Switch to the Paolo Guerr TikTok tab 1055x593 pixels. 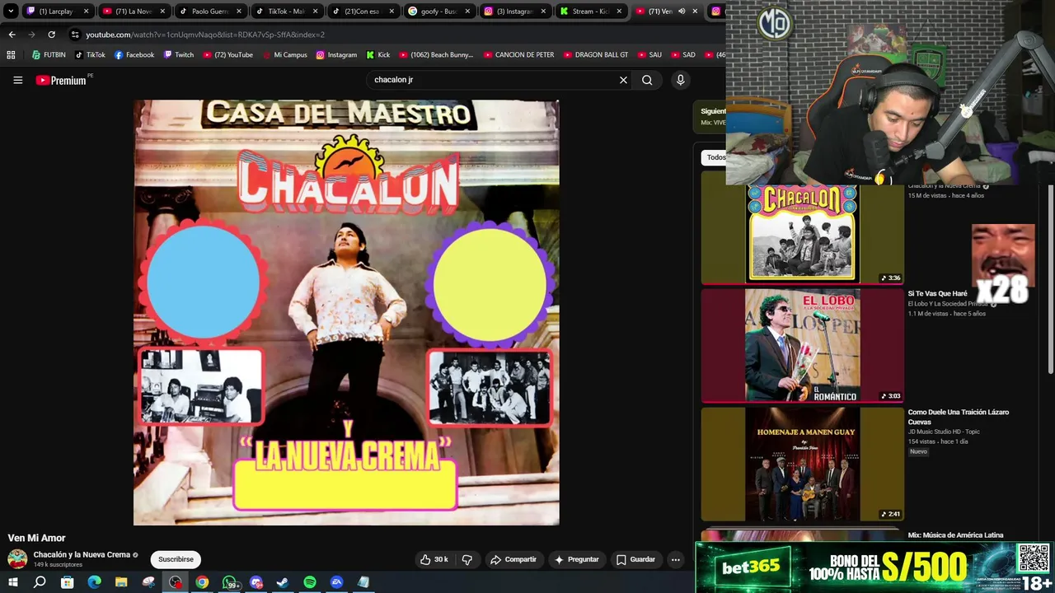pos(209,12)
